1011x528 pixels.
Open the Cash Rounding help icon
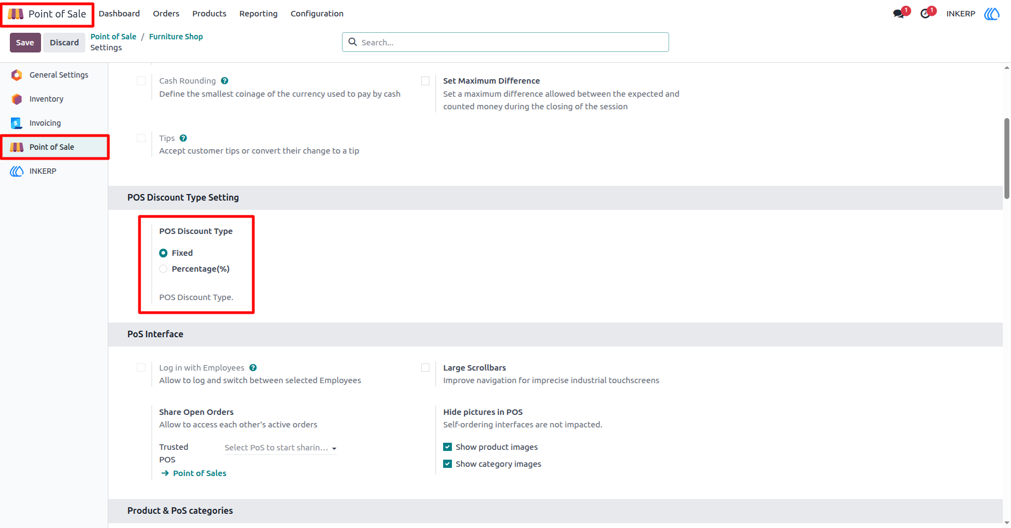point(224,81)
